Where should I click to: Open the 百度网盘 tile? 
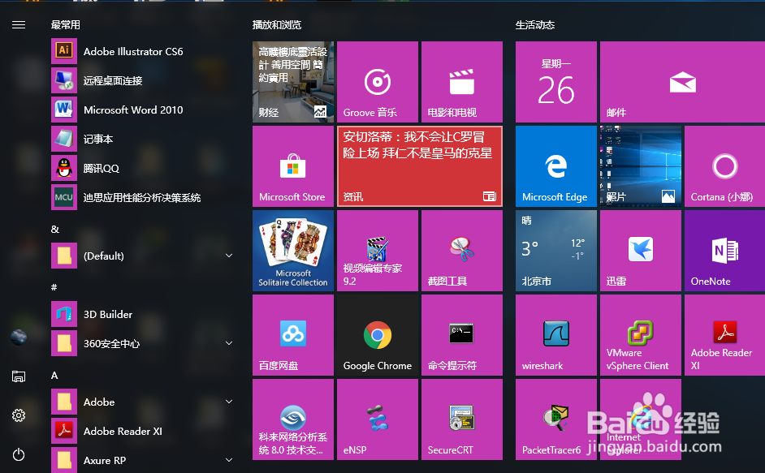293,335
